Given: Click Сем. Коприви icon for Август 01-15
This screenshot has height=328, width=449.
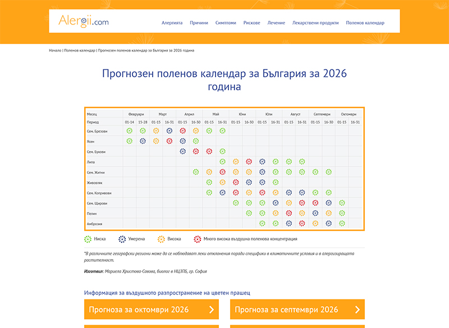Looking at the screenshot, I should 289,192.
